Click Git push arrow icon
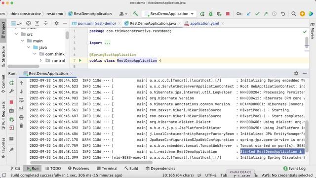This screenshot has height=178, width=316. [266, 14]
